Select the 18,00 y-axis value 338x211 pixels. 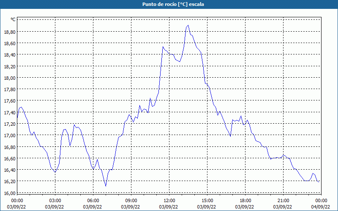tap(10, 78)
